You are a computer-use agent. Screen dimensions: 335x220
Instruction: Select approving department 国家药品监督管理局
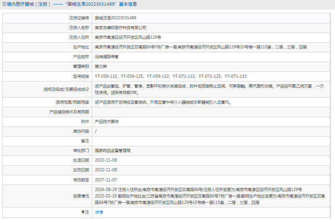(113, 151)
